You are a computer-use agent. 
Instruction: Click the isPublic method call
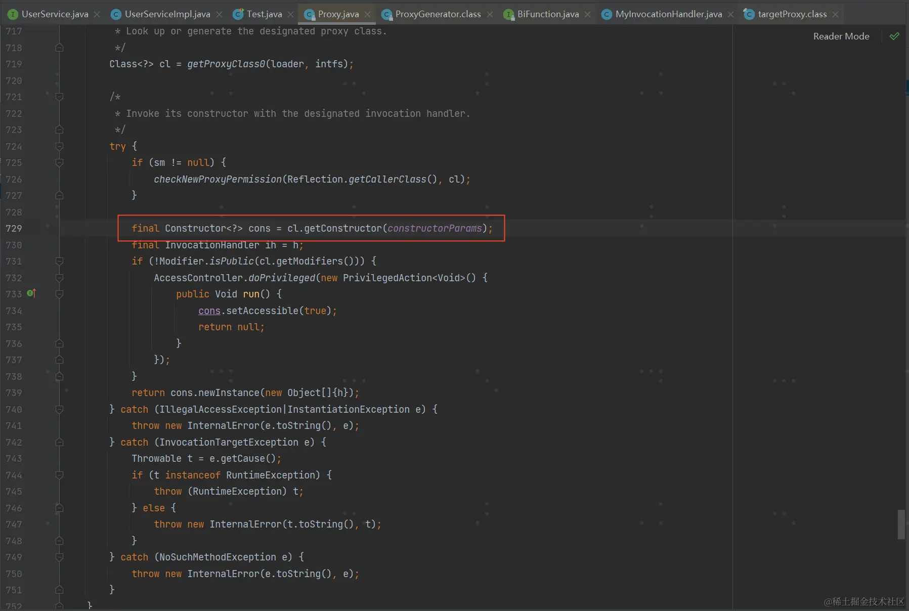tap(232, 261)
